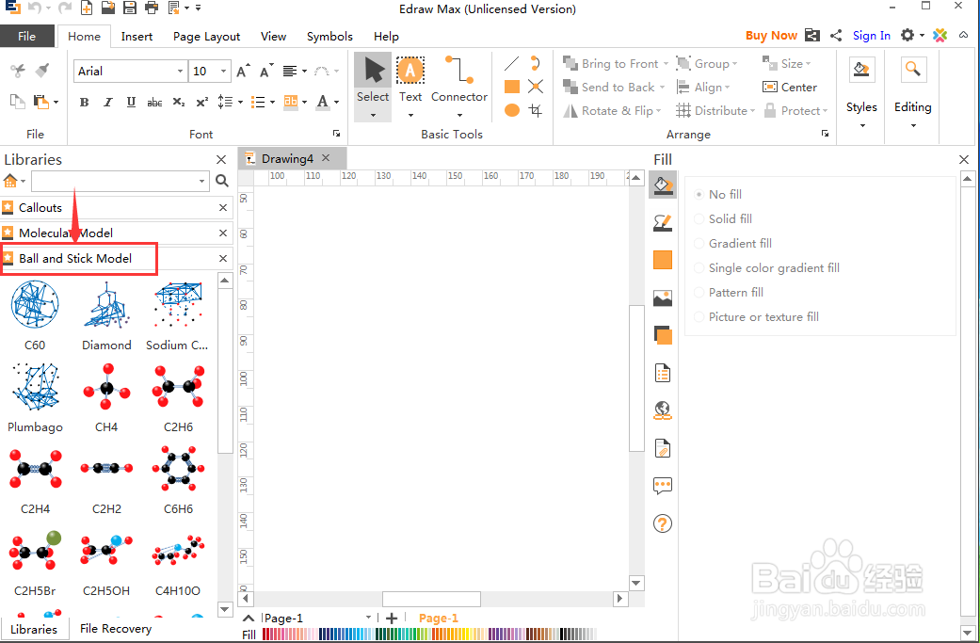This screenshot has width=980, height=643.
Task: Open the Insert Picture panel icon
Action: coord(663,298)
